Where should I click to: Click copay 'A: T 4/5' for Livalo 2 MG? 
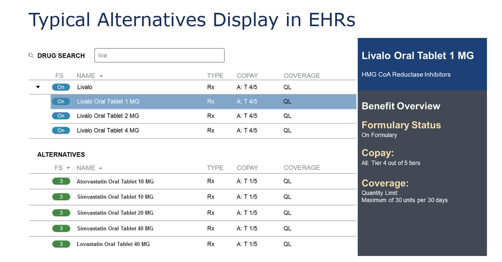tap(247, 116)
